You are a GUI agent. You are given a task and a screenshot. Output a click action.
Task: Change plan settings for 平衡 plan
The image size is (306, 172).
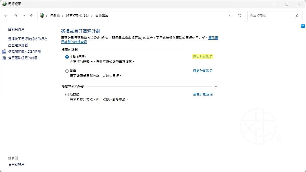point(203,57)
